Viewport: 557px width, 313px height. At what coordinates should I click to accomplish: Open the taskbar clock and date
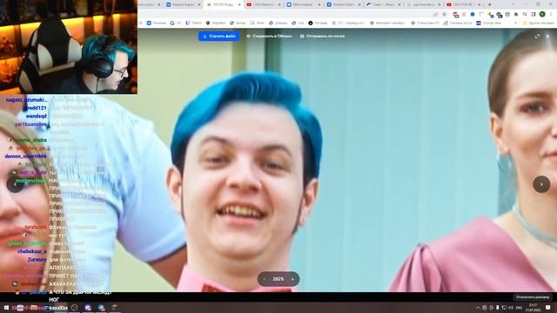(x=534, y=308)
